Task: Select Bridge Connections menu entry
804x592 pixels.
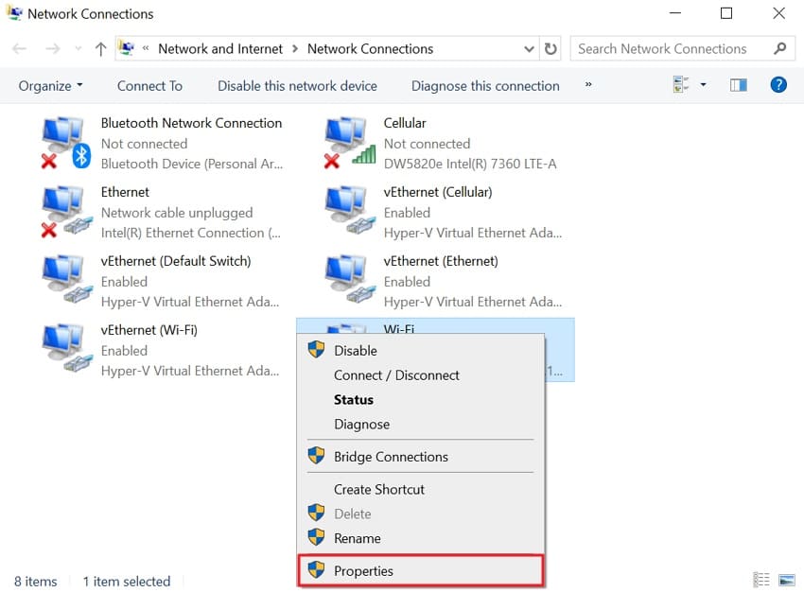Action: pos(420,457)
